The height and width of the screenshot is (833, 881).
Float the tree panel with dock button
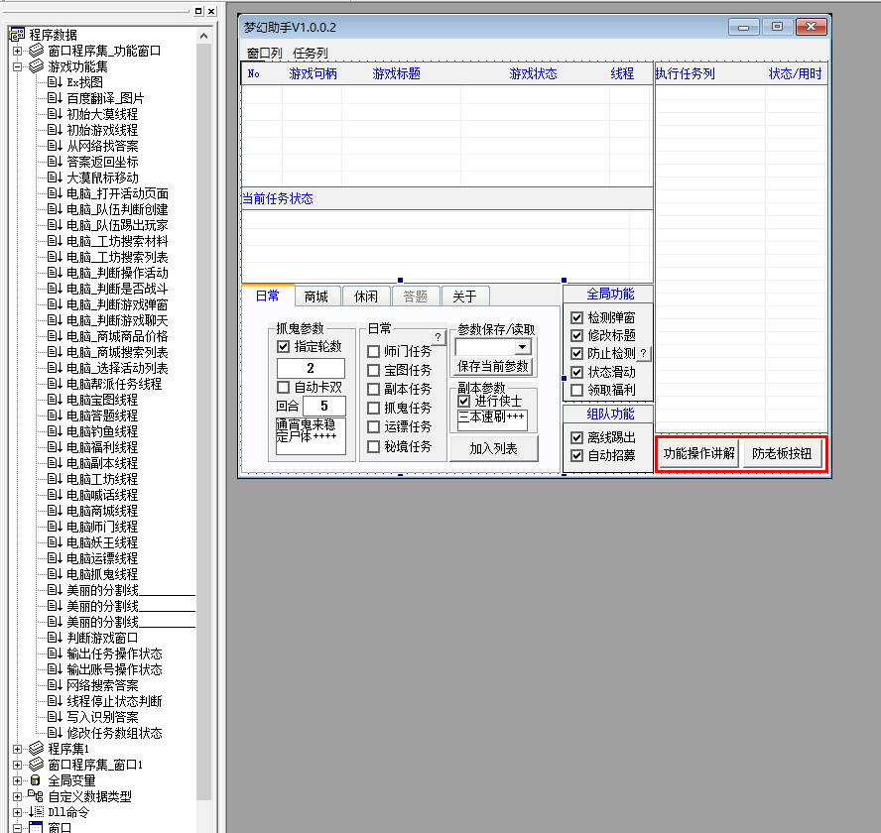[197, 11]
